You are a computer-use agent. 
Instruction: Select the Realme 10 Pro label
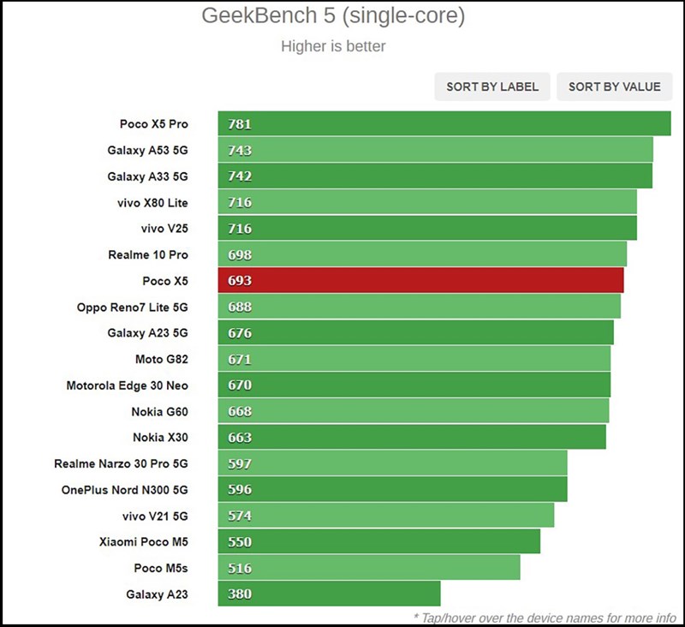pyautogui.click(x=148, y=255)
